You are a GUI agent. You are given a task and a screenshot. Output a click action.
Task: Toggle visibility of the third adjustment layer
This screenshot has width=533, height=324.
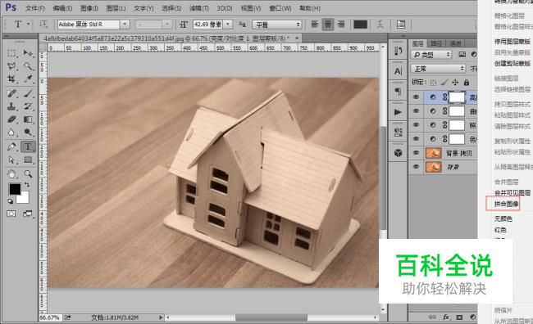click(416, 125)
